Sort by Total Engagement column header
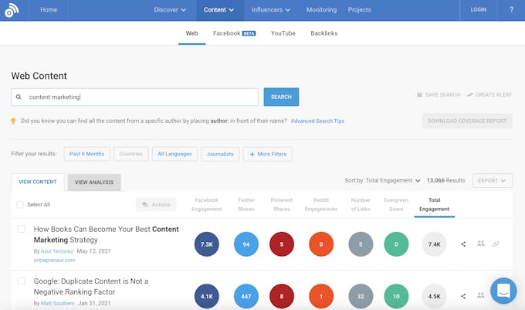525x310 pixels. (x=434, y=204)
